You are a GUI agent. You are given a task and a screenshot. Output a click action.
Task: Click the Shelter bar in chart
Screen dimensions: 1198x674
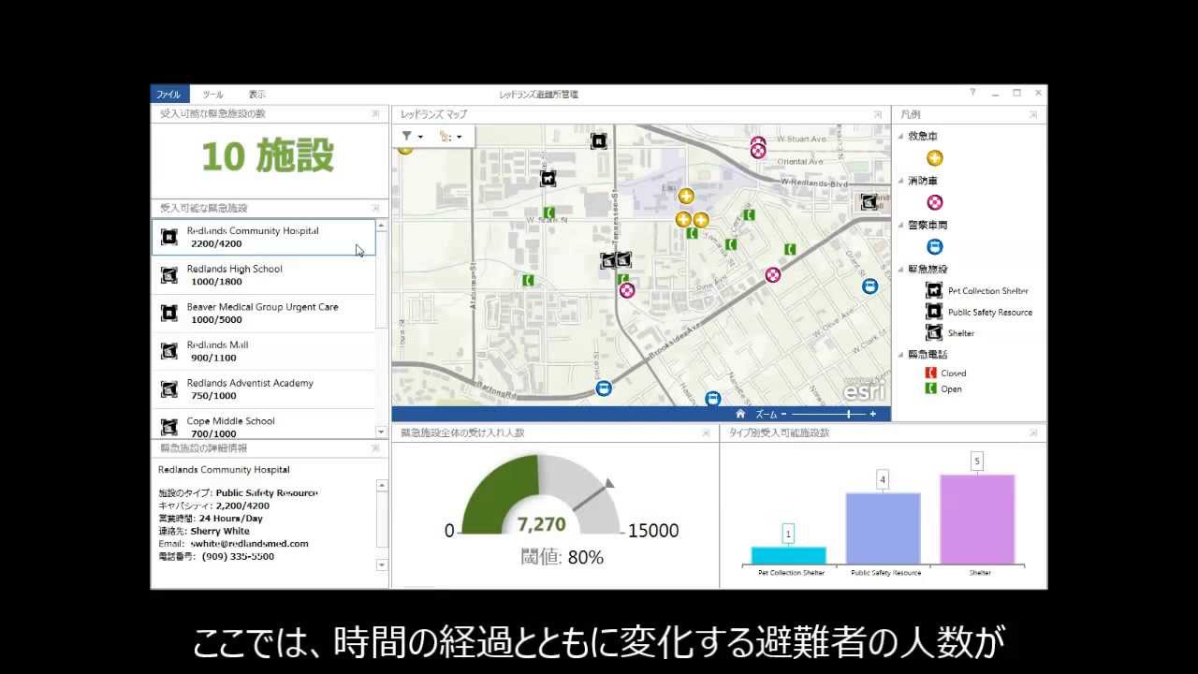977,519
